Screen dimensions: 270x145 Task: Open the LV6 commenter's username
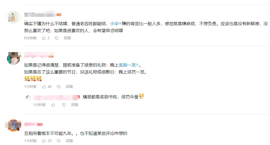[x=31, y=124]
